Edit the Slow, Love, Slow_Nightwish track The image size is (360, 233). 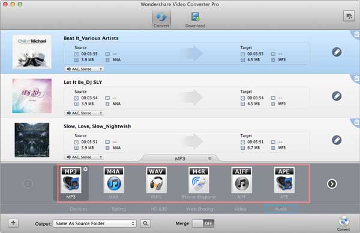pyautogui.click(x=337, y=140)
